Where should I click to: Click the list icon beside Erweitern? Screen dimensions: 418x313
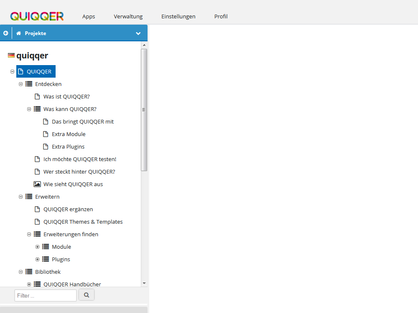[x=29, y=197]
